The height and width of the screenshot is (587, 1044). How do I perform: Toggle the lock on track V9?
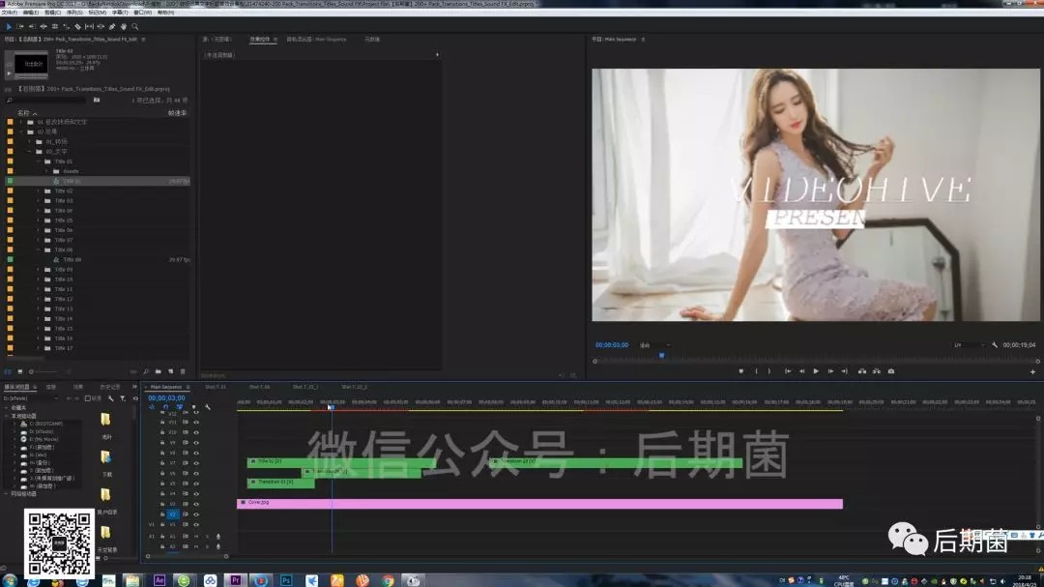(162, 442)
